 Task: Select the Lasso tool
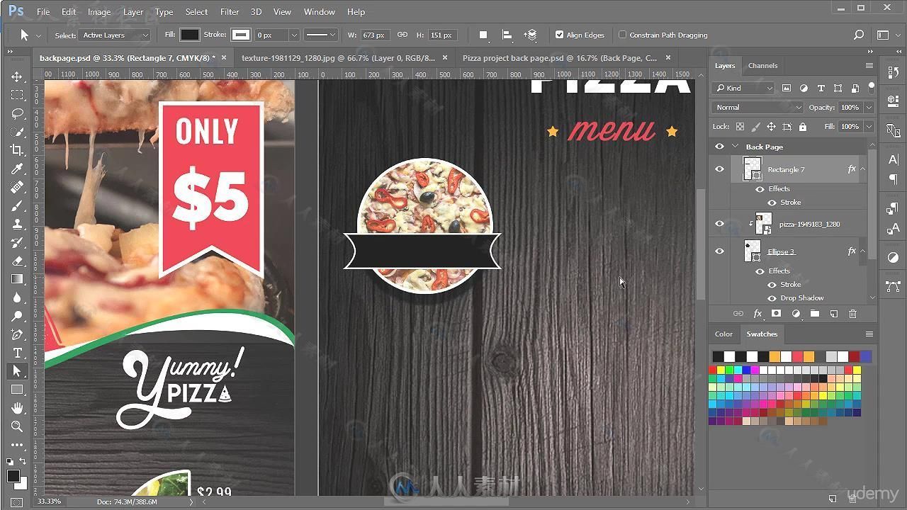pyautogui.click(x=17, y=113)
